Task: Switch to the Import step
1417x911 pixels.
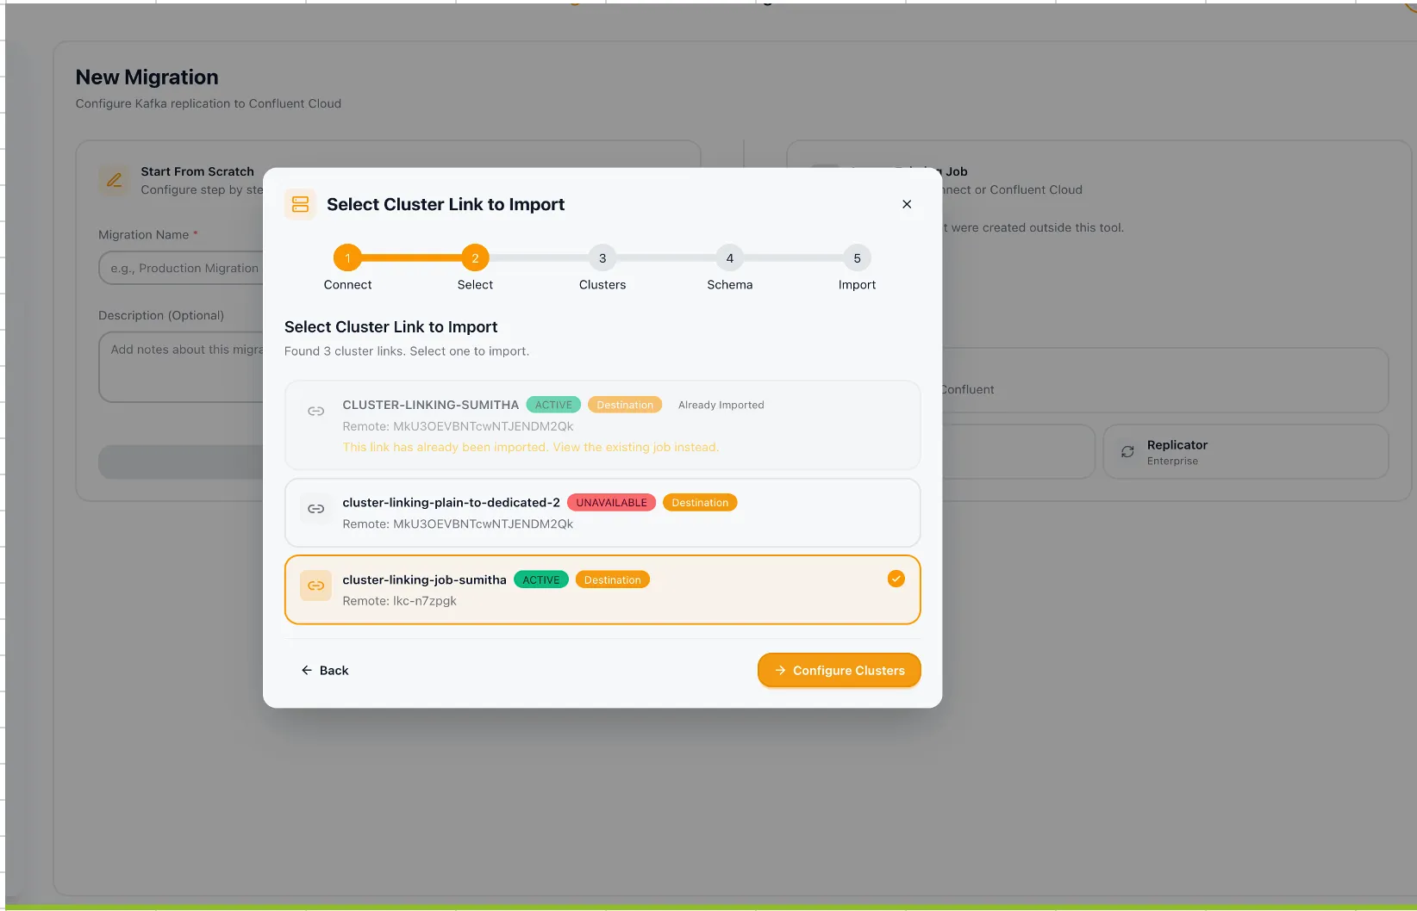Action: click(856, 257)
